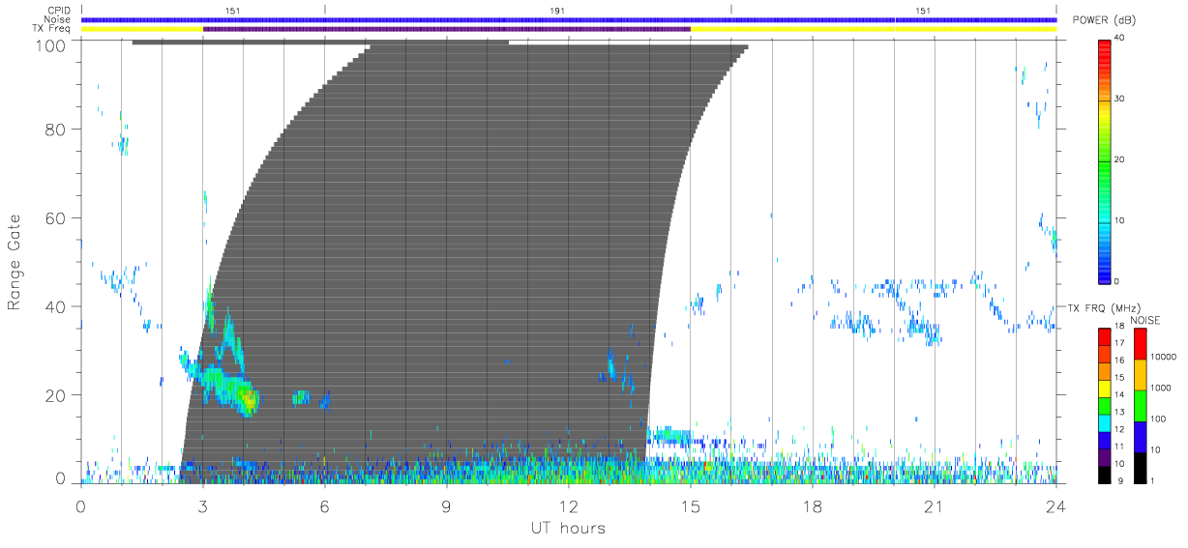
Task: Click the 40 tick on the POWER colorbar
Action: pos(1120,37)
